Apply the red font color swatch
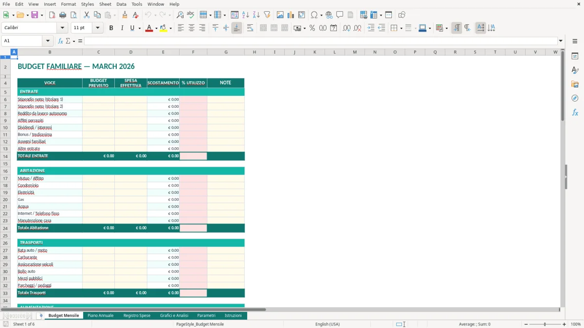The image size is (584, 328). click(149, 28)
